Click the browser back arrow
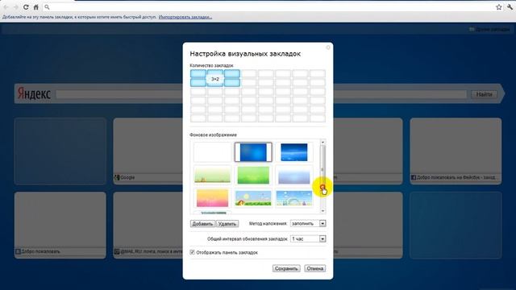Screen dimensions: 516x290 coord(6,6)
